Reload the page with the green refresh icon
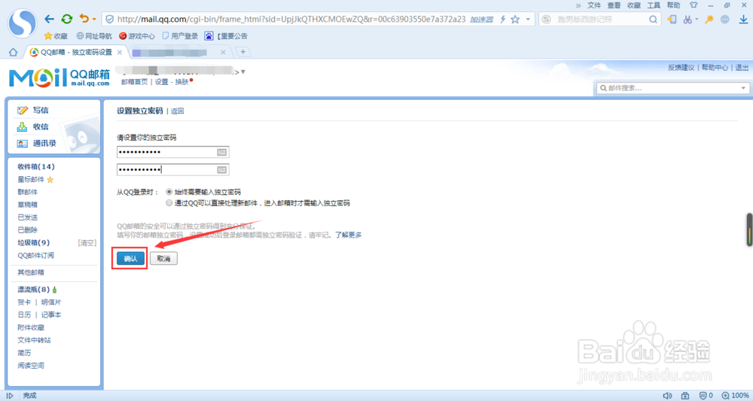Screen dimensions: 753x401 67,19
